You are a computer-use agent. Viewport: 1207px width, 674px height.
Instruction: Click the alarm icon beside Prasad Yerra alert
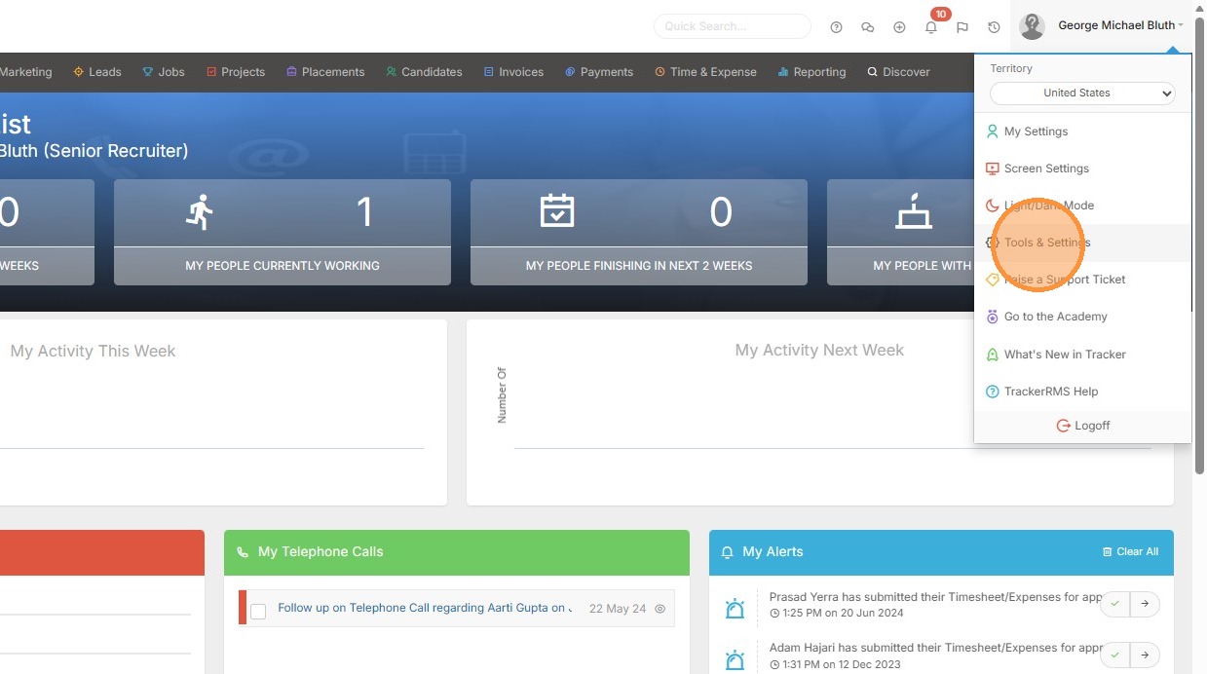(736, 610)
